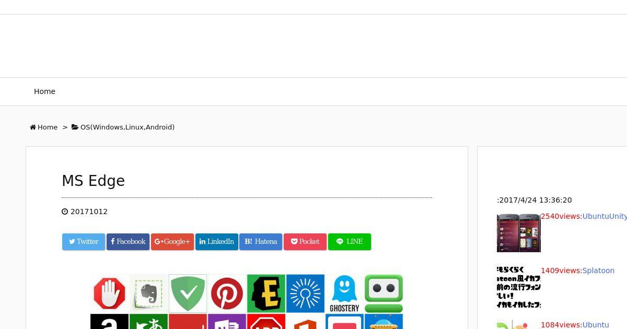
Task: Click the folder icon beside OS category
Action: [75, 127]
